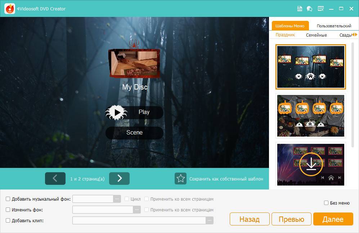Viewport: 359px width, 233px height.
Task: Go to the next menu page arrow
Action: [119, 178]
